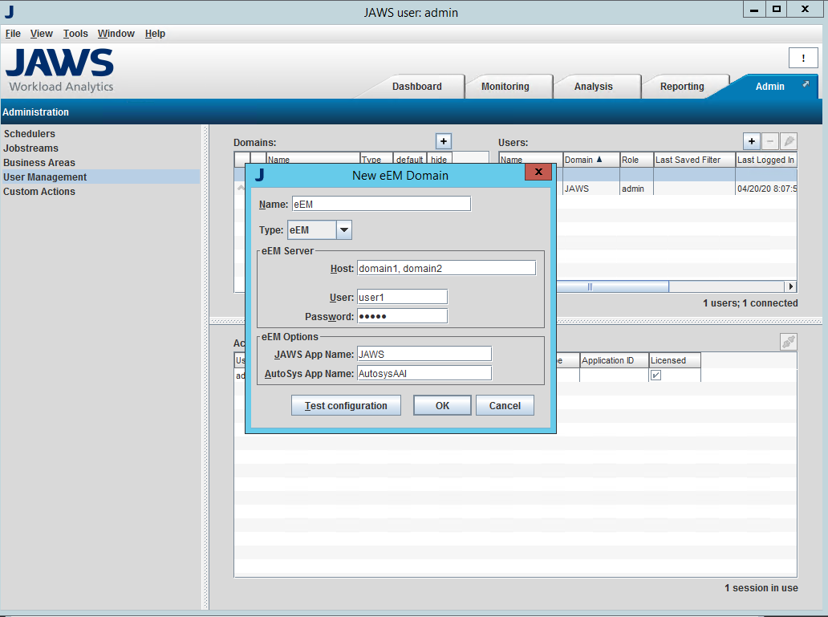Open the Tools menu
This screenshot has height=617, width=828.
pos(75,34)
